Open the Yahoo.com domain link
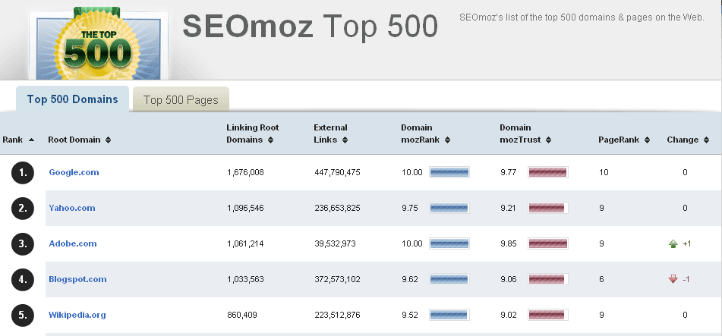The height and width of the screenshot is (336, 722). 72,208
